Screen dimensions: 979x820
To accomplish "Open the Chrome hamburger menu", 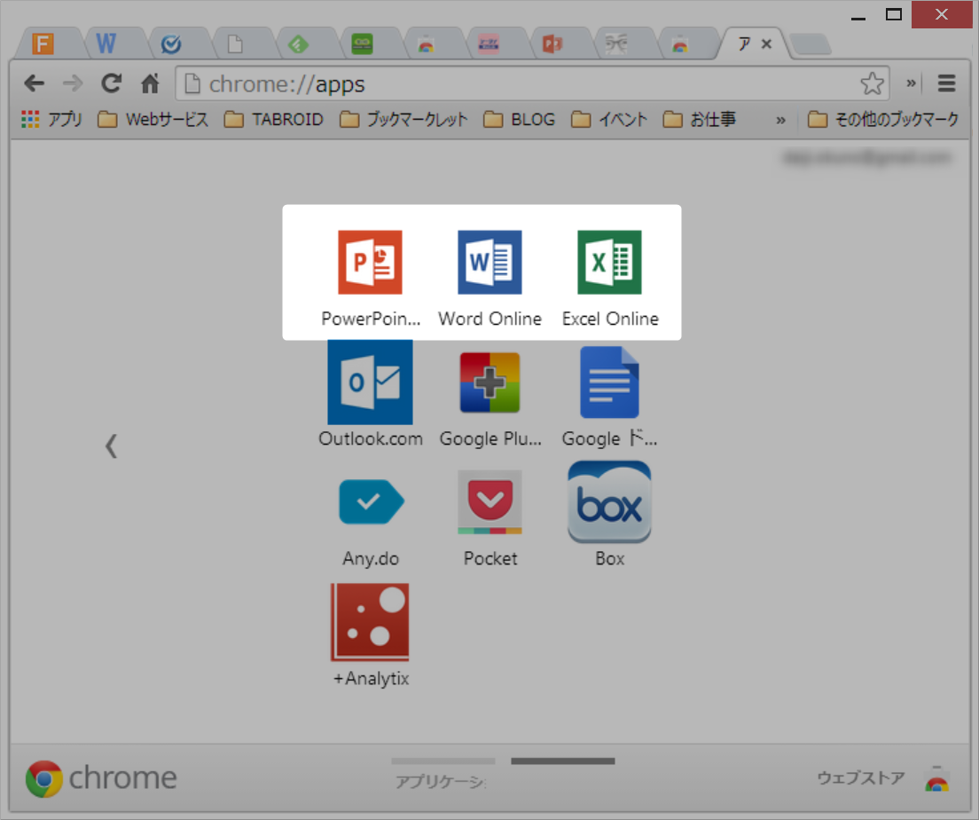I will [946, 83].
